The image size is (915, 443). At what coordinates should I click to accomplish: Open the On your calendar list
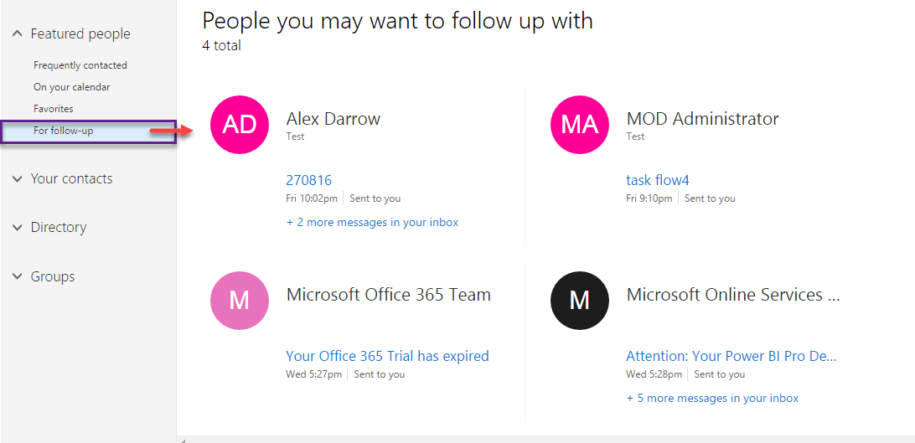72,87
